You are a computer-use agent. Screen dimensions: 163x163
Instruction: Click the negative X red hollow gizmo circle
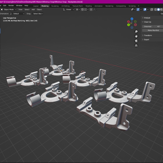(136, 25)
